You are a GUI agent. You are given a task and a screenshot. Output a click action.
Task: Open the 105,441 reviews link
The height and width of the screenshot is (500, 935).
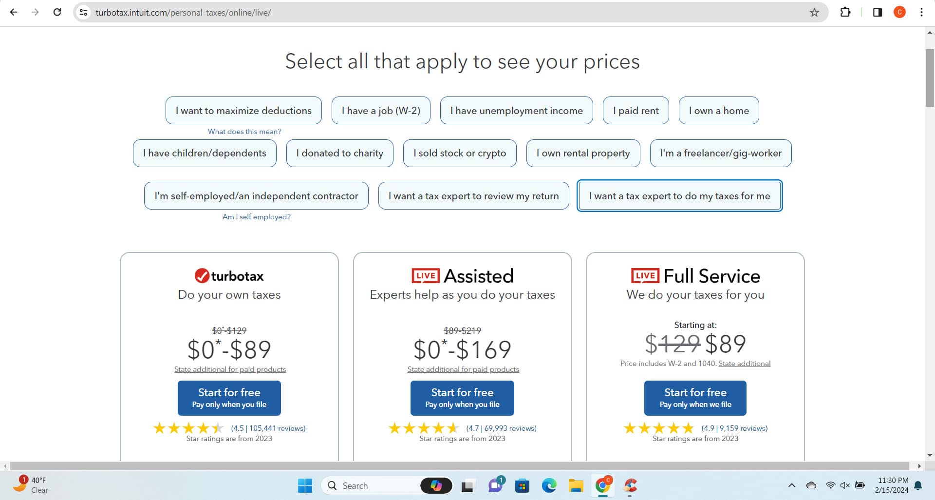[268, 428]
